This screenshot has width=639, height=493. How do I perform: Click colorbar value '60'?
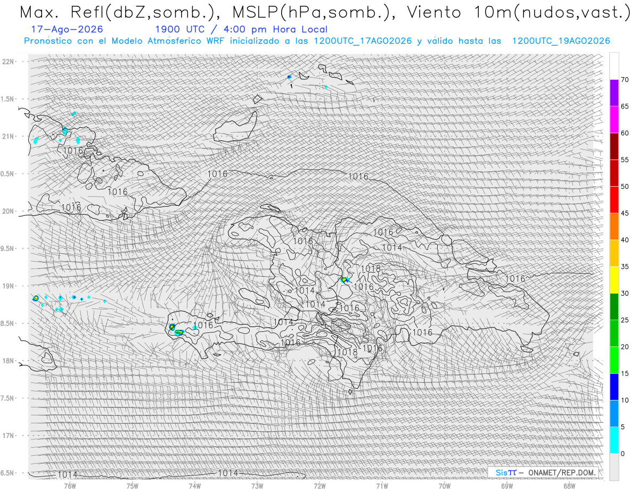click(x=625, y=133)
